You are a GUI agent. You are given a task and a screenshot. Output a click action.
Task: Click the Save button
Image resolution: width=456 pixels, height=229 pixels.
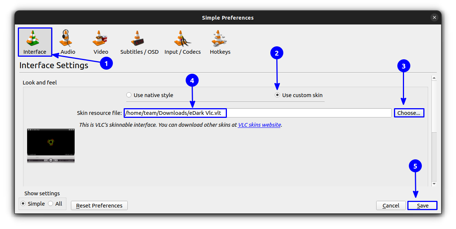[422, 206]
